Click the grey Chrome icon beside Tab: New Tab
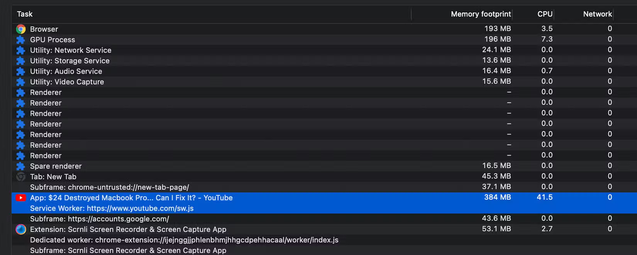The image size is (637, 255). coord(21,177)
